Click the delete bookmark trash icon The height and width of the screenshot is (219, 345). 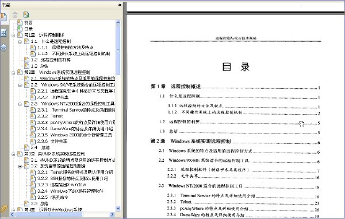pyautogui.click(x=15, y=15)
